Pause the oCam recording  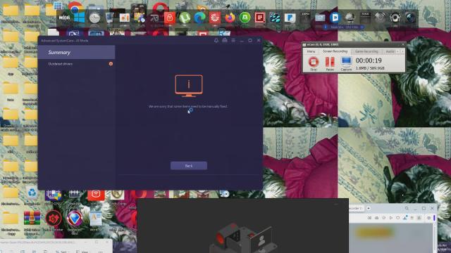pyautogui.click(x=330, y=63)
